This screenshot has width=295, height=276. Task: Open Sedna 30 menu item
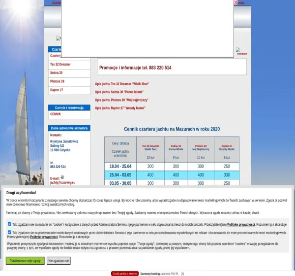(x=56, y=73)
